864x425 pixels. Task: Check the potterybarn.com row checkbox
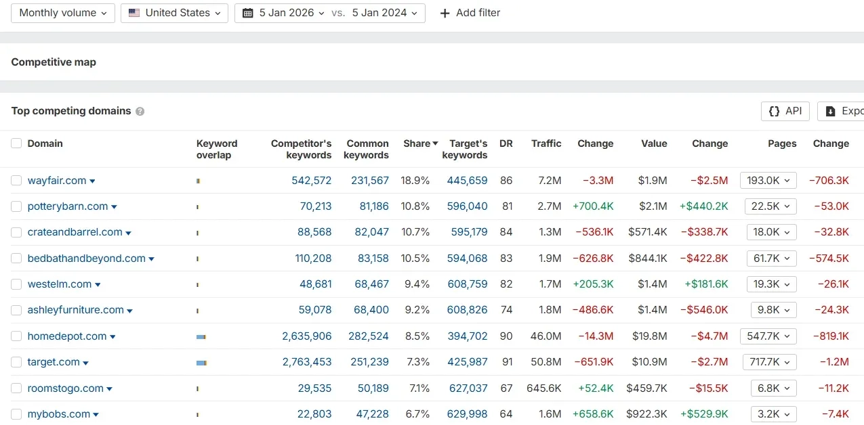tap(16, 206)
